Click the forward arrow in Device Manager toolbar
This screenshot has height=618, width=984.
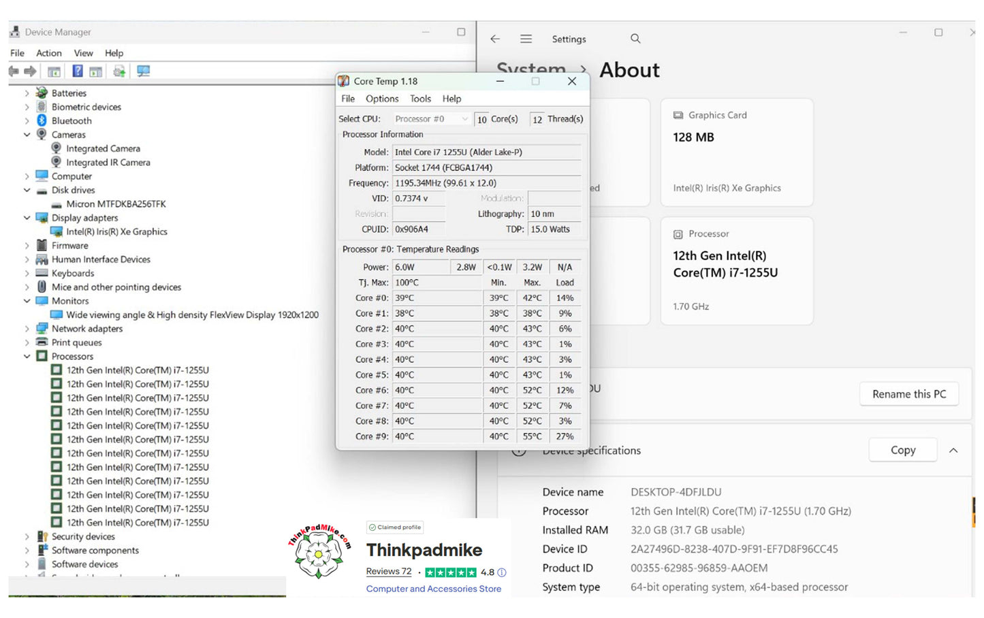pyautogui.click(x=30, y=71)
